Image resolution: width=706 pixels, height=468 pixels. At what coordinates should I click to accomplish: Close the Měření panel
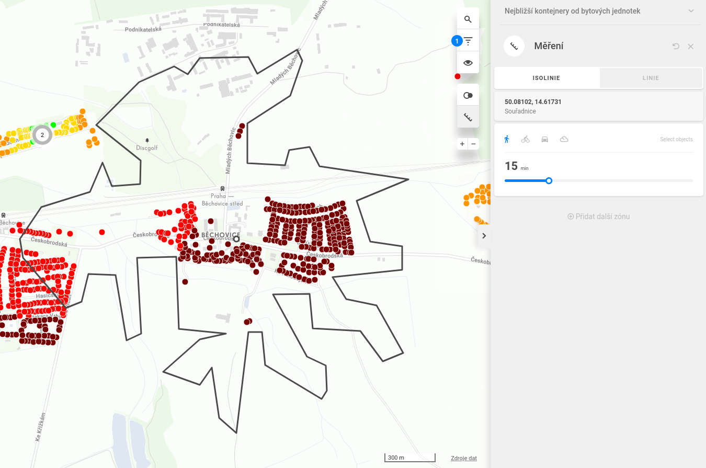pos(691,46)
